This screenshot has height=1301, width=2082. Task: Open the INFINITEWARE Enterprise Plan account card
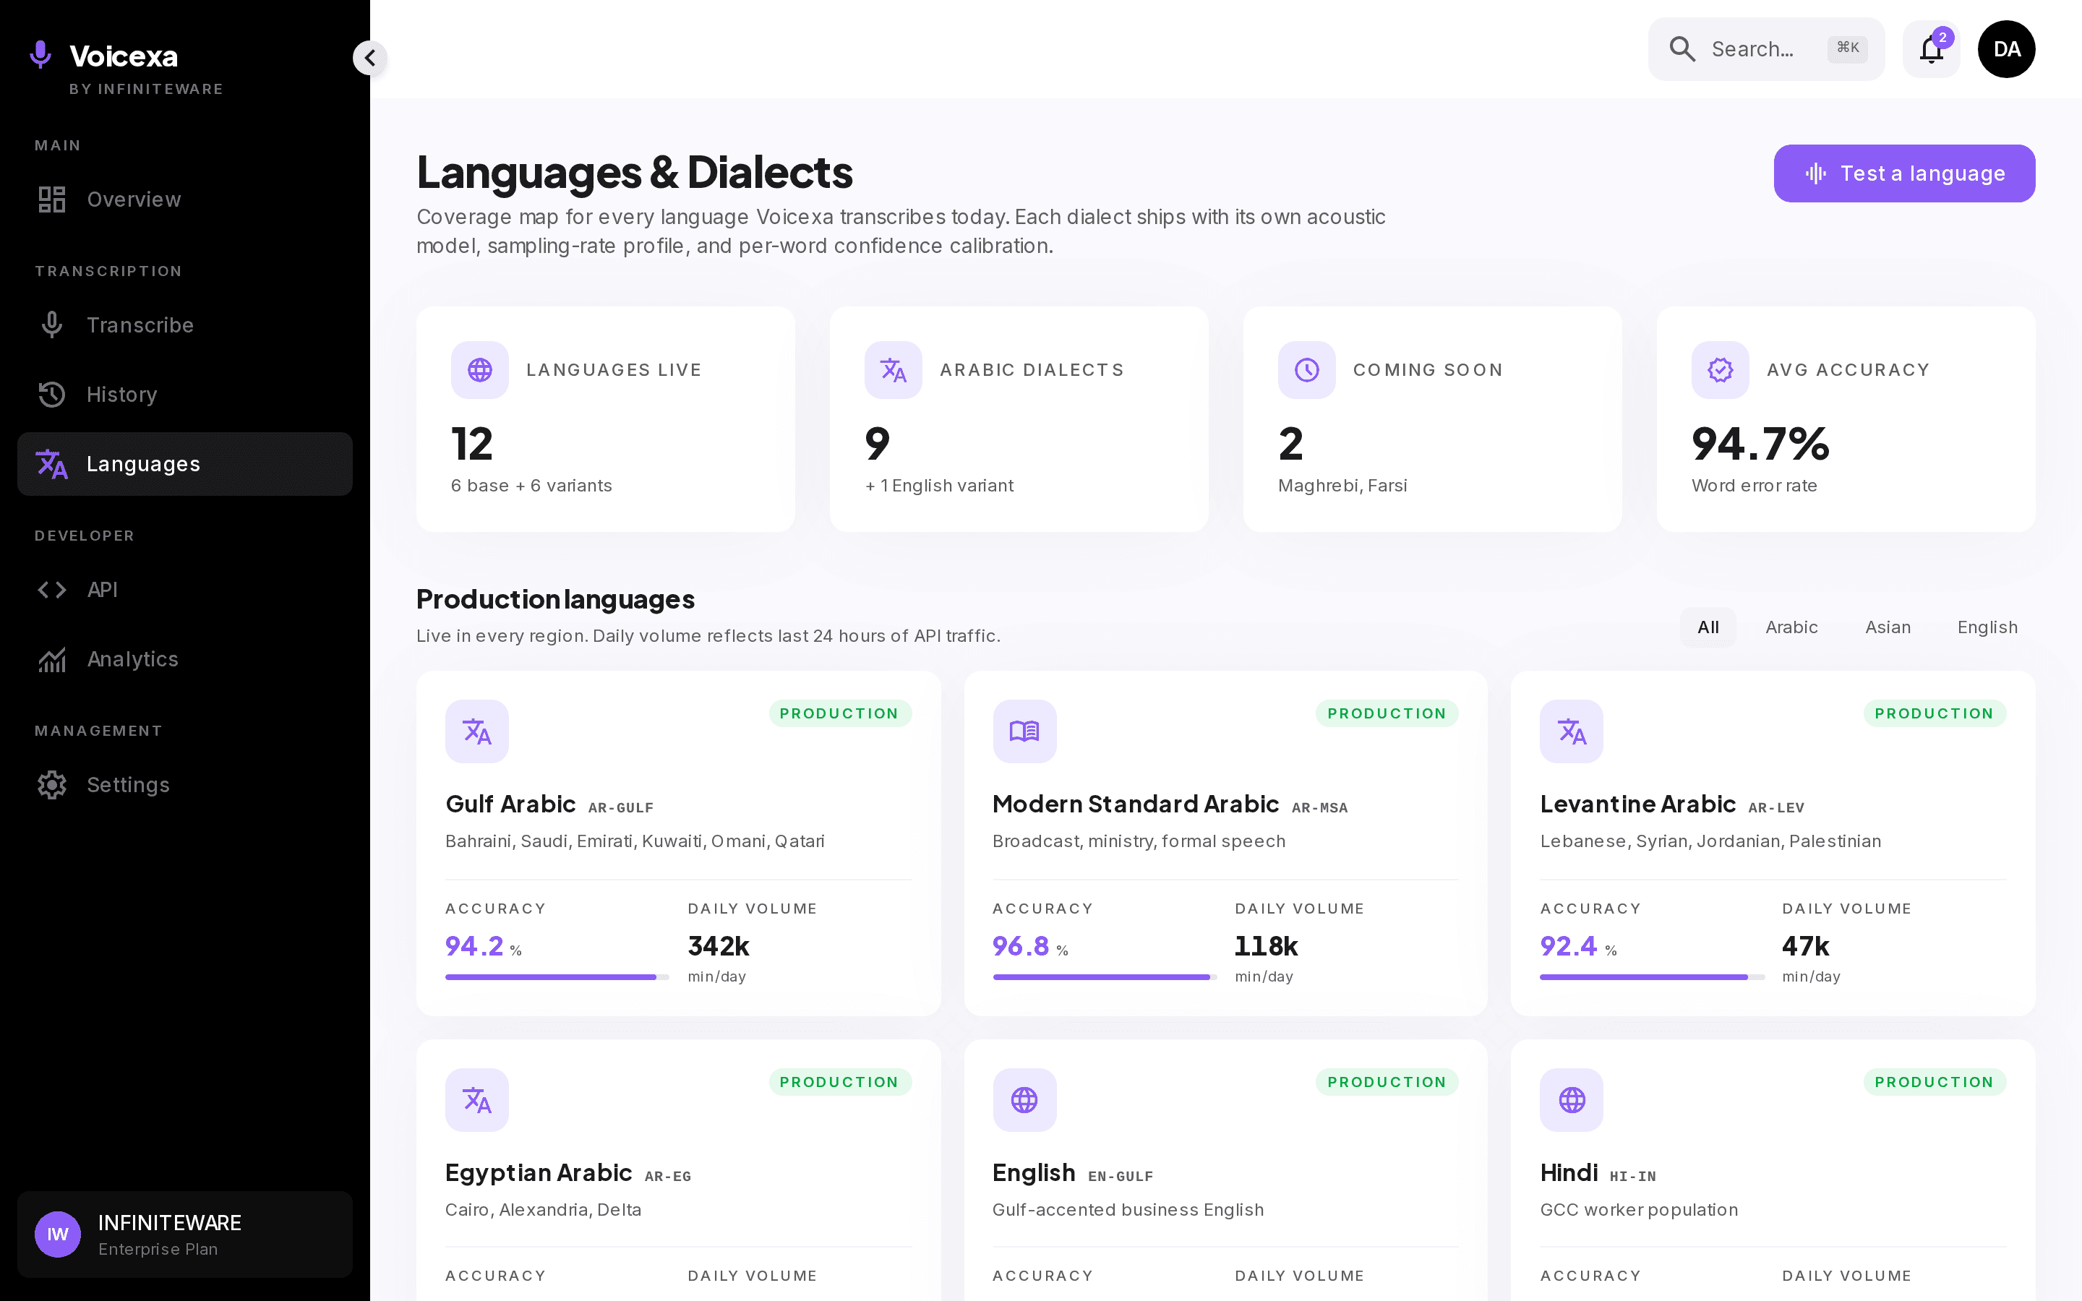(185, 1234)
